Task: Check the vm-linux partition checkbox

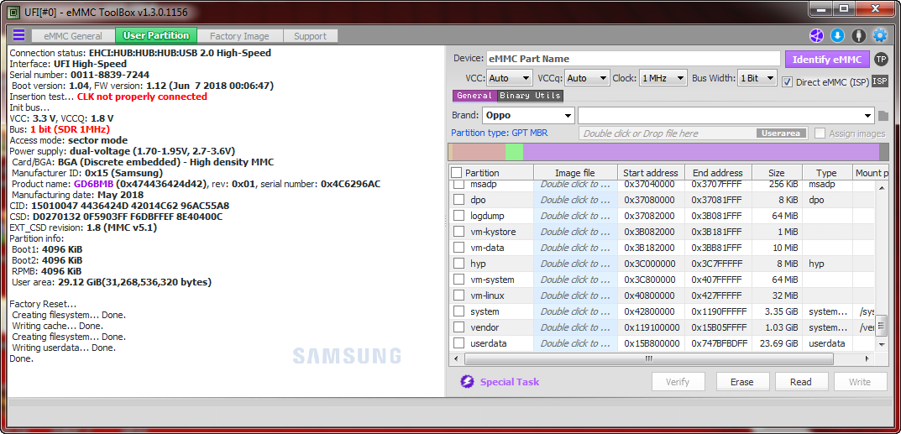Action: [458, 295]
